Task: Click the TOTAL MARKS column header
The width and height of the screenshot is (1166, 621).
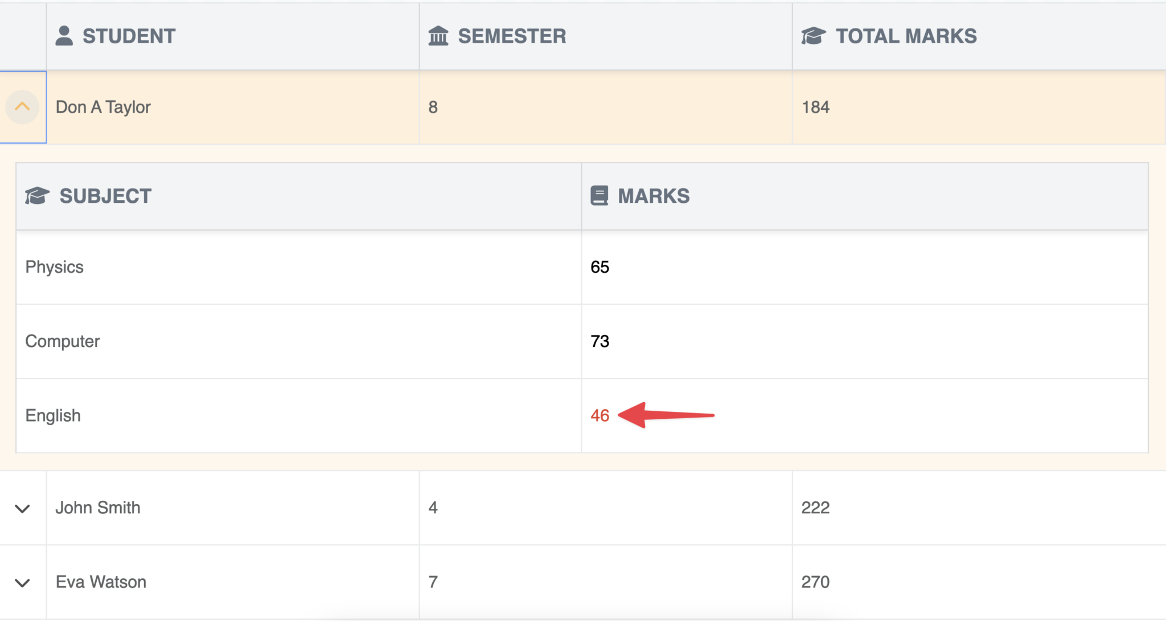Action: 906,36
